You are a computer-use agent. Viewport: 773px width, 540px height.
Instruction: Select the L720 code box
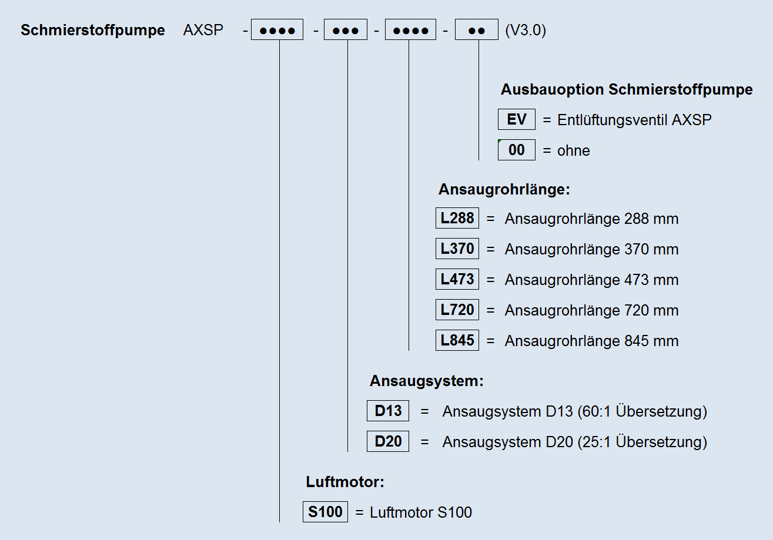coord(457,310)
